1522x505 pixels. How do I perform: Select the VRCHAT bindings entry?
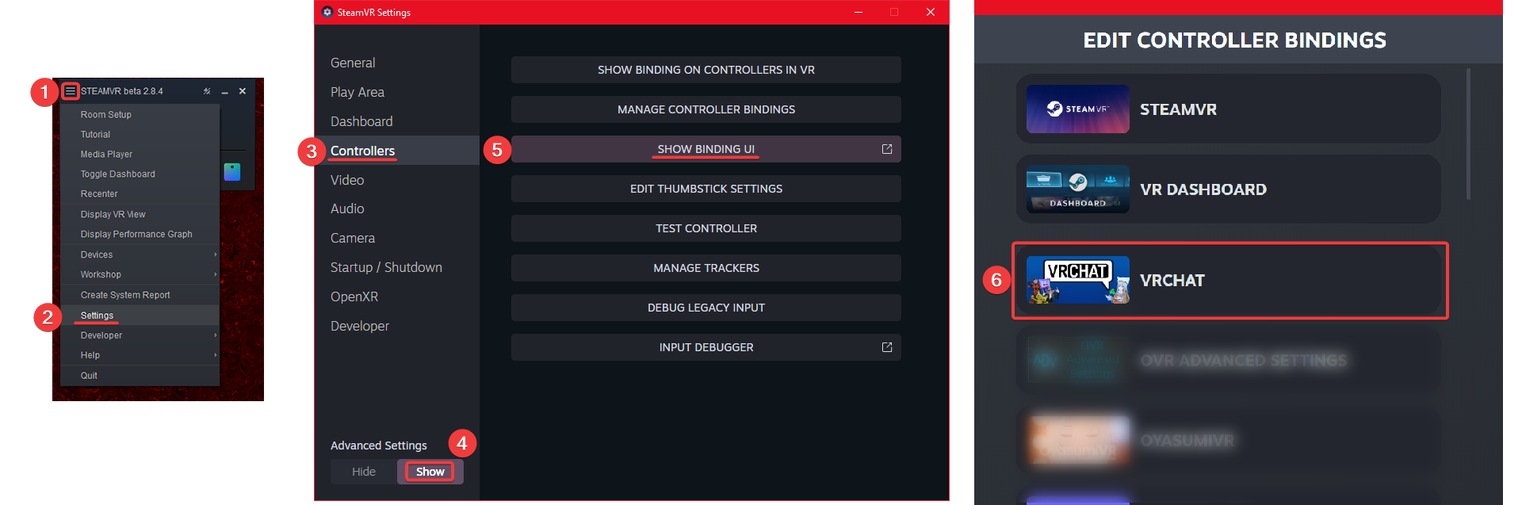[x=1229, y=280]
